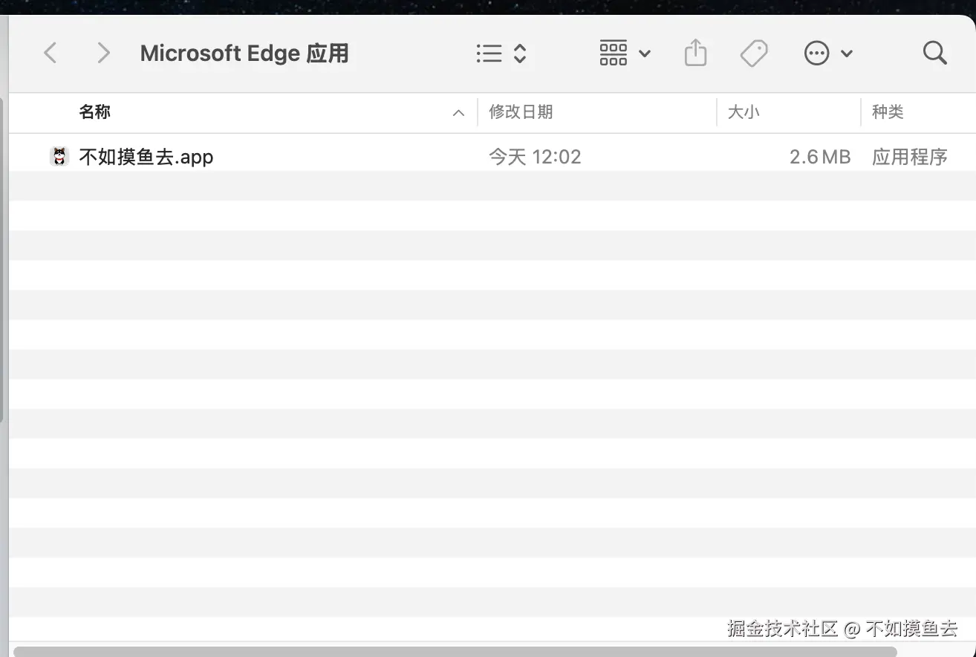
Task: Open the view mode switcher chevrons
Action: [520, 54]
